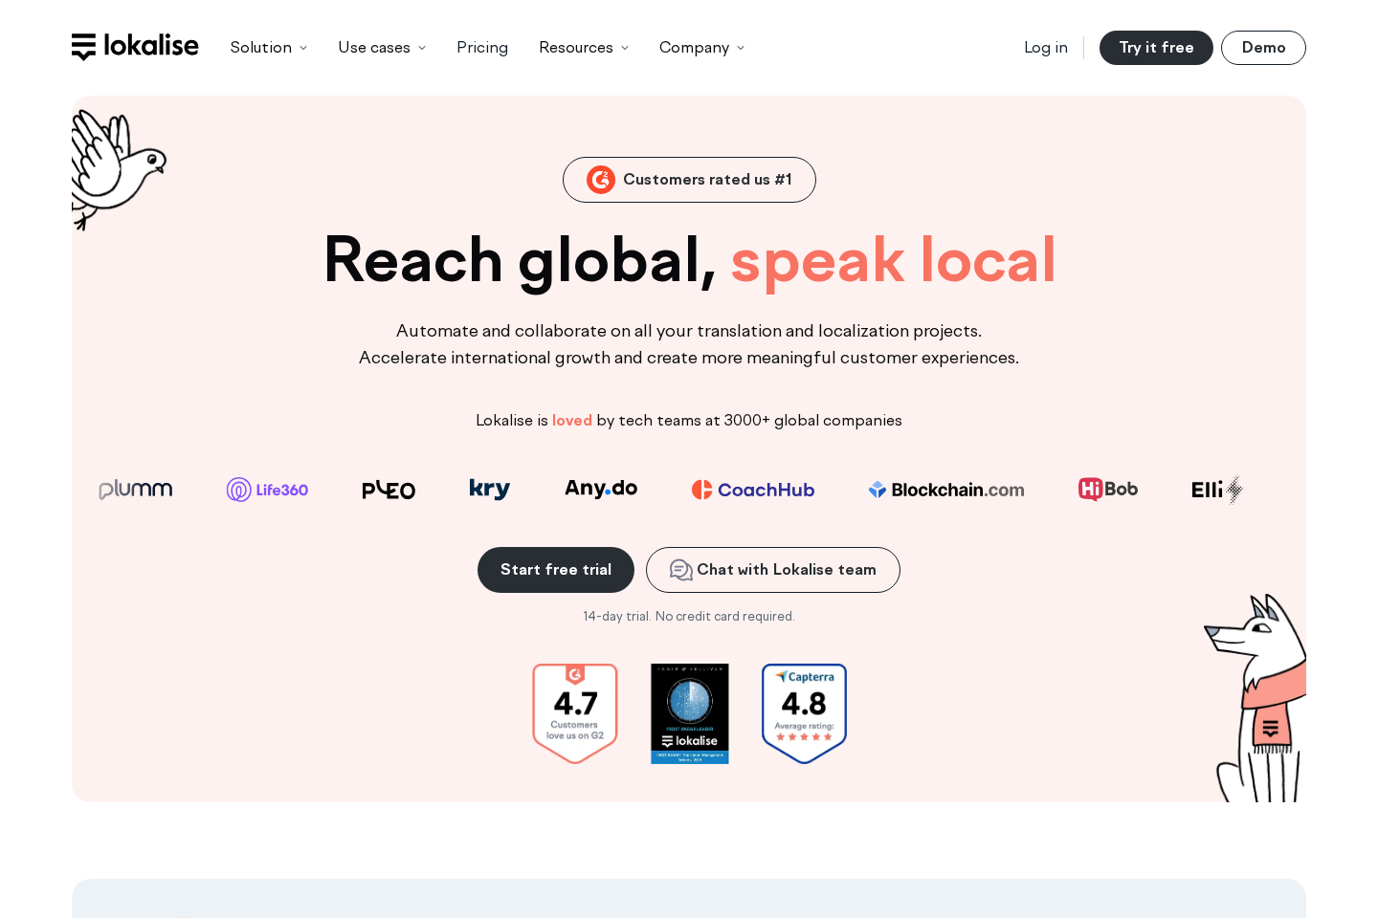
Task: Click the fox mascot illustration
Action: tap(1256, 698)
